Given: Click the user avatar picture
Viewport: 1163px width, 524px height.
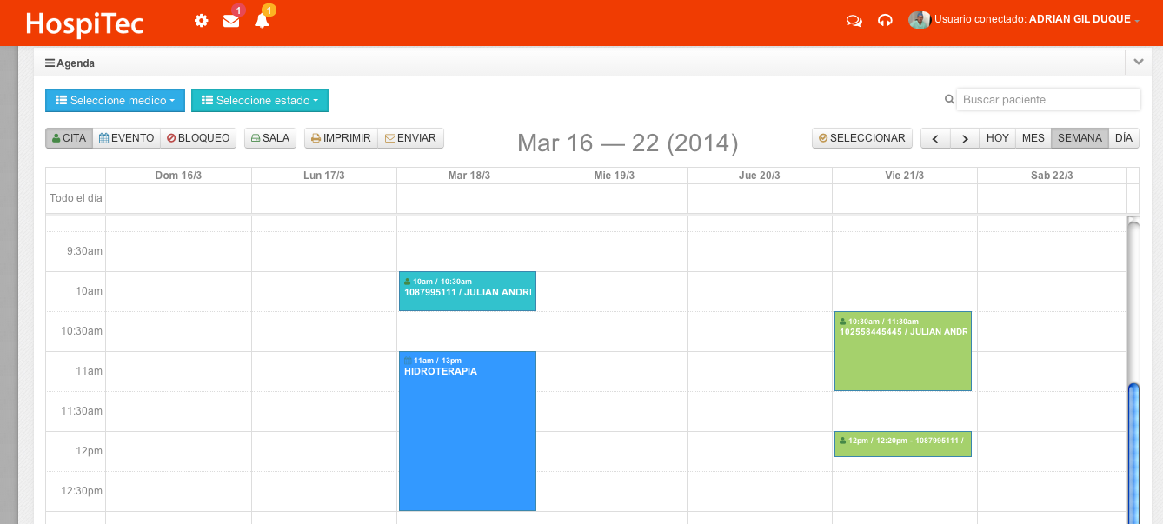Looking at the screenshot, I should pyautogui.click(x=919, y=19).
